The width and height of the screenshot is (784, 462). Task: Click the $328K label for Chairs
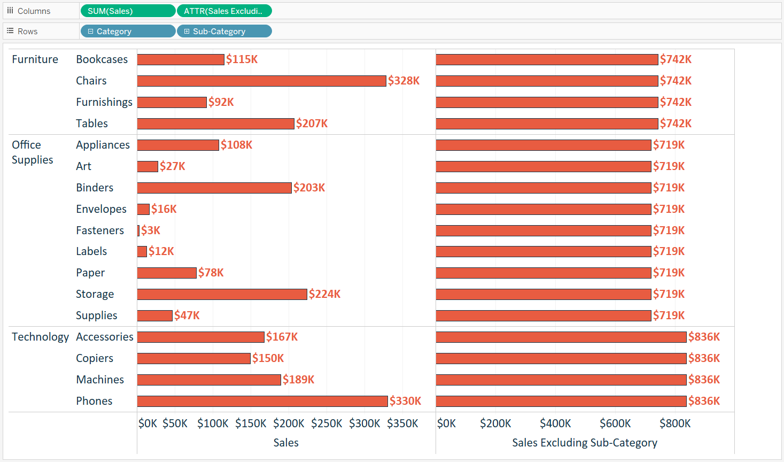(x=403, y=81)
